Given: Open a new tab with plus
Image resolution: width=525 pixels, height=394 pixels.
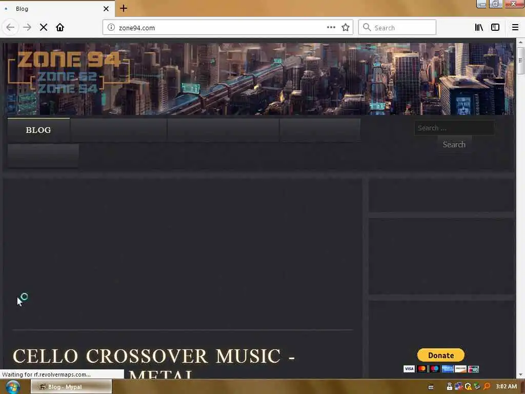Looking at the screenshot, I should pos(124,8).
